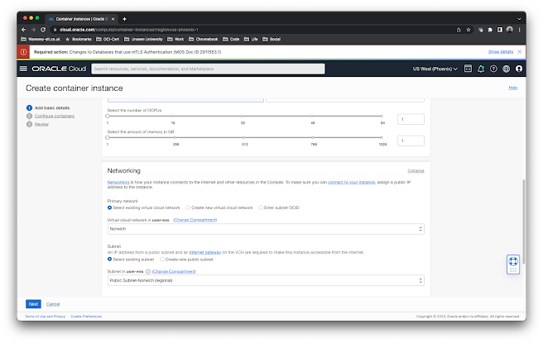Click the browser forward arrow
The height and width of the screenshot is (343, 543).
point(33,30)
